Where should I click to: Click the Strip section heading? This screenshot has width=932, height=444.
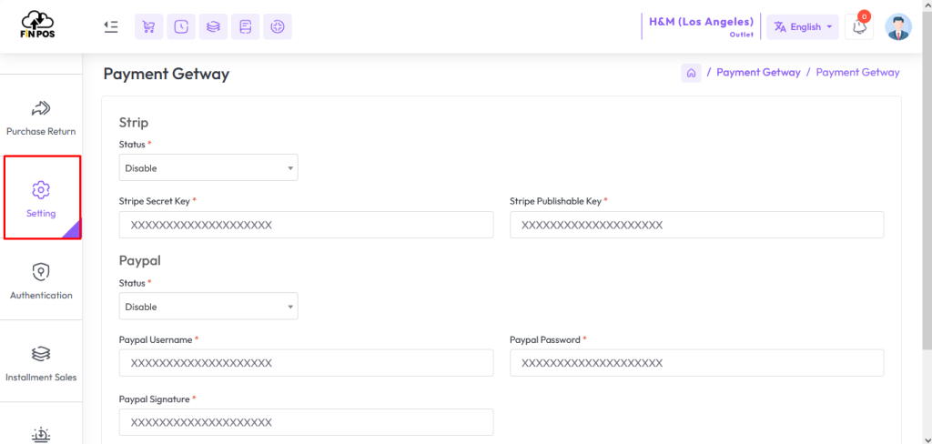(134, 123)
